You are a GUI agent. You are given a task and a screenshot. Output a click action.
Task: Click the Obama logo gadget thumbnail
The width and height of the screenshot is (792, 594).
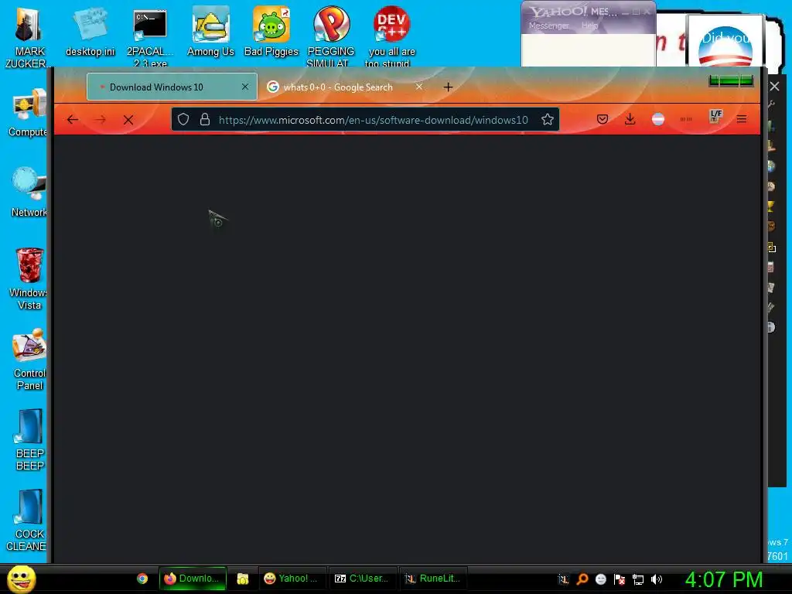tap(725, 42)
